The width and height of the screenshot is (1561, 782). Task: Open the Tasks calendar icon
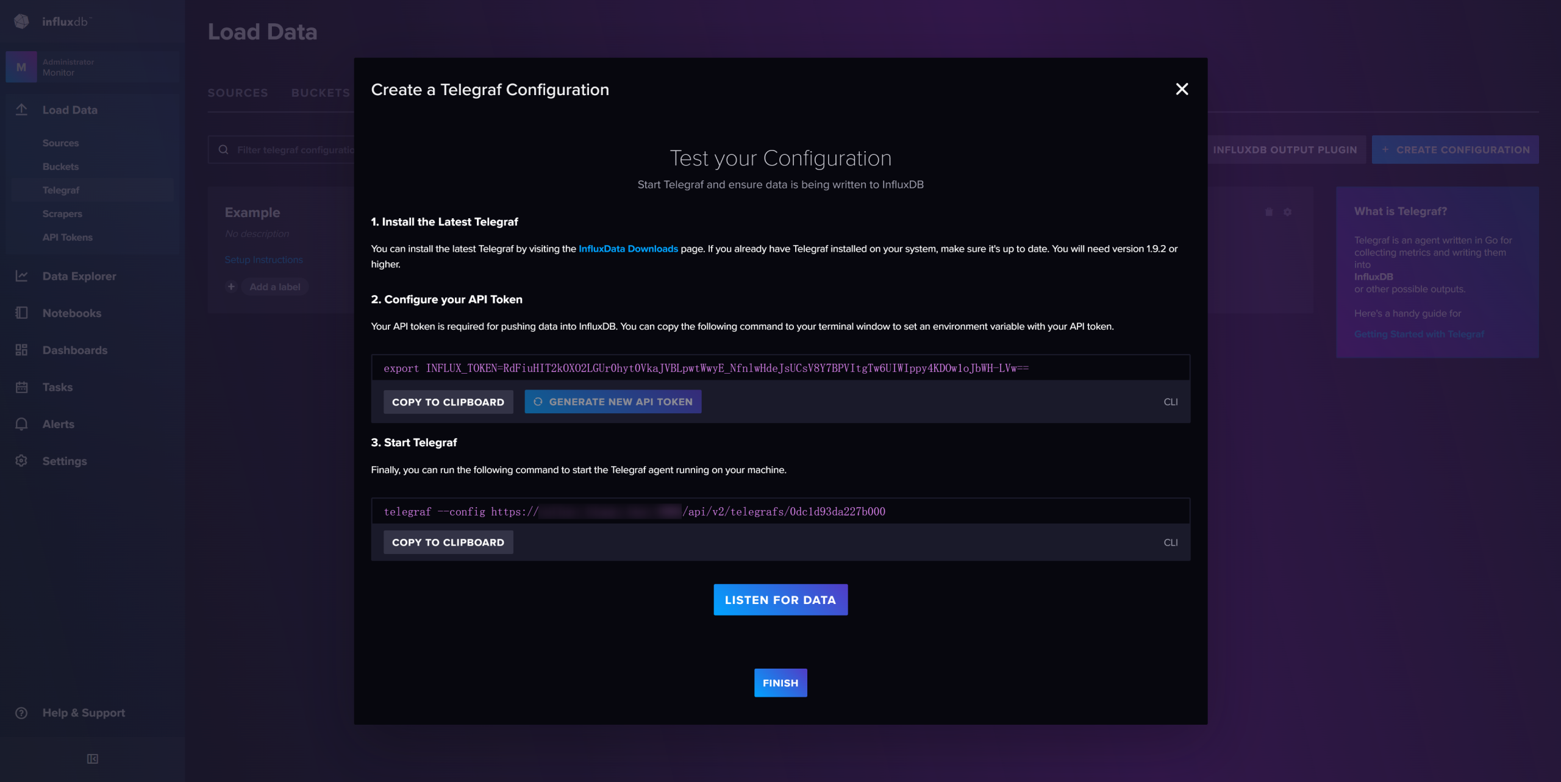tap(21, 387)
